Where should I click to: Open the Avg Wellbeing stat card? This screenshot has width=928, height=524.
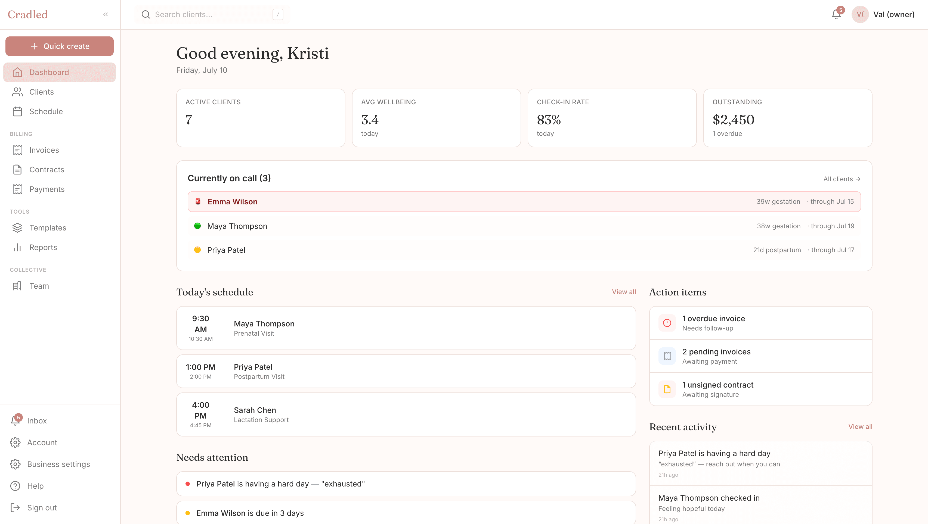tap(436, 118)
